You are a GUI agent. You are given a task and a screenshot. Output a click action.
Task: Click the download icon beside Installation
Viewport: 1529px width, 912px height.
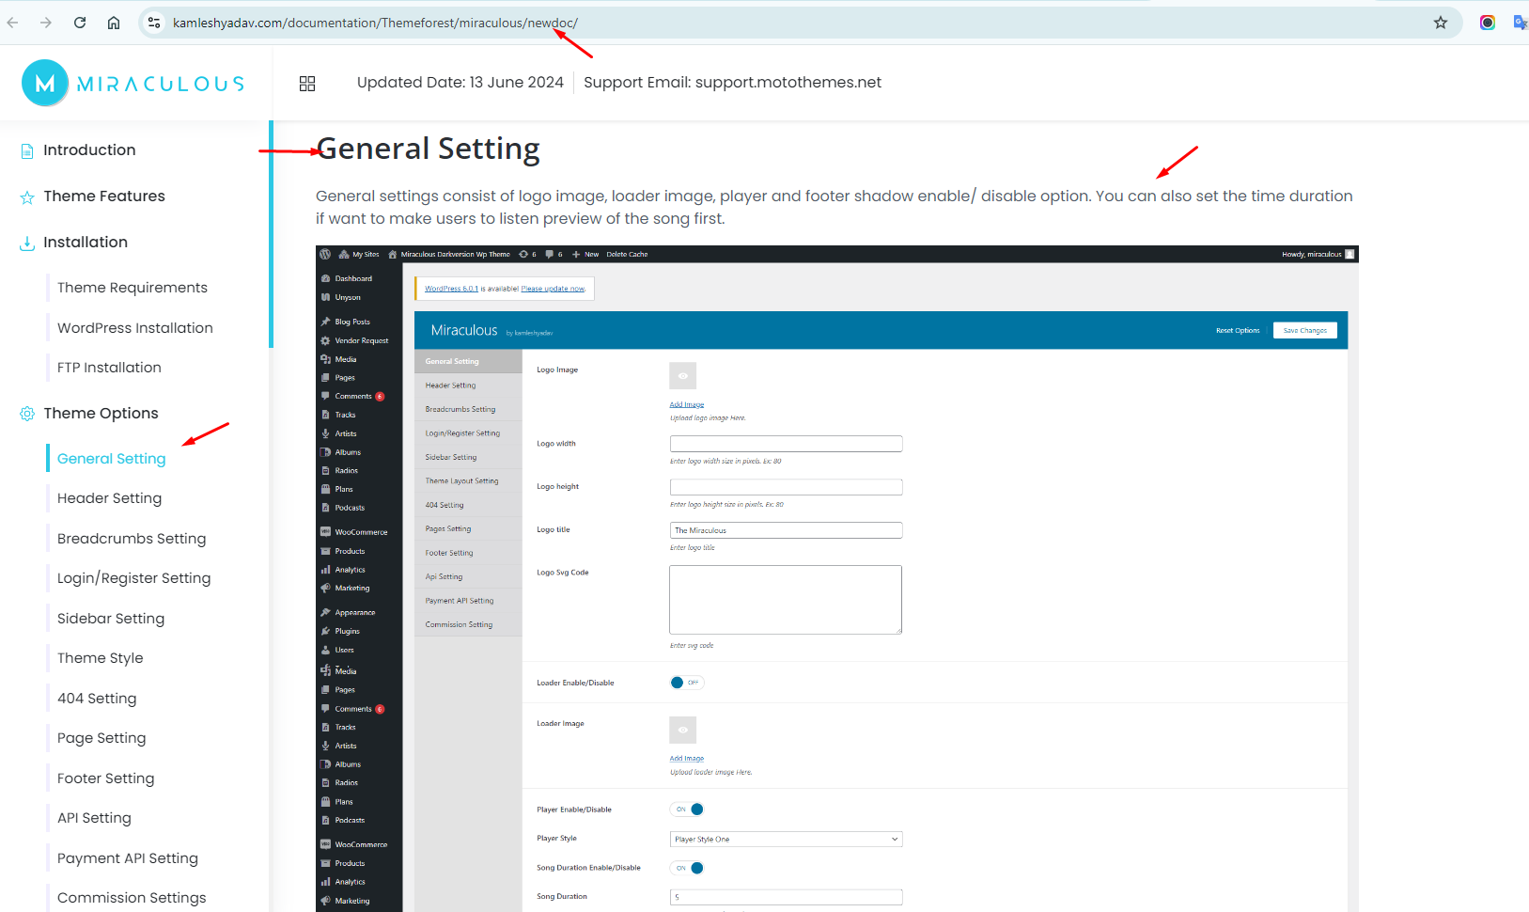pyautogui.click(x=27, y=243)
